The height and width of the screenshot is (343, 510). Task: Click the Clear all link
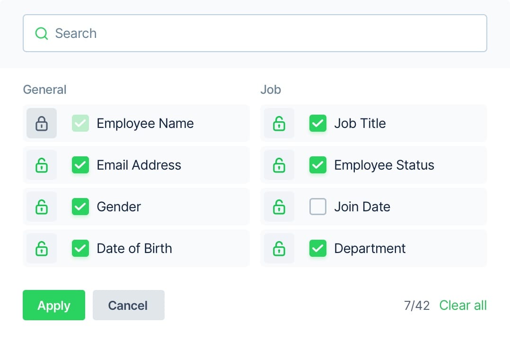click(463, 305)
